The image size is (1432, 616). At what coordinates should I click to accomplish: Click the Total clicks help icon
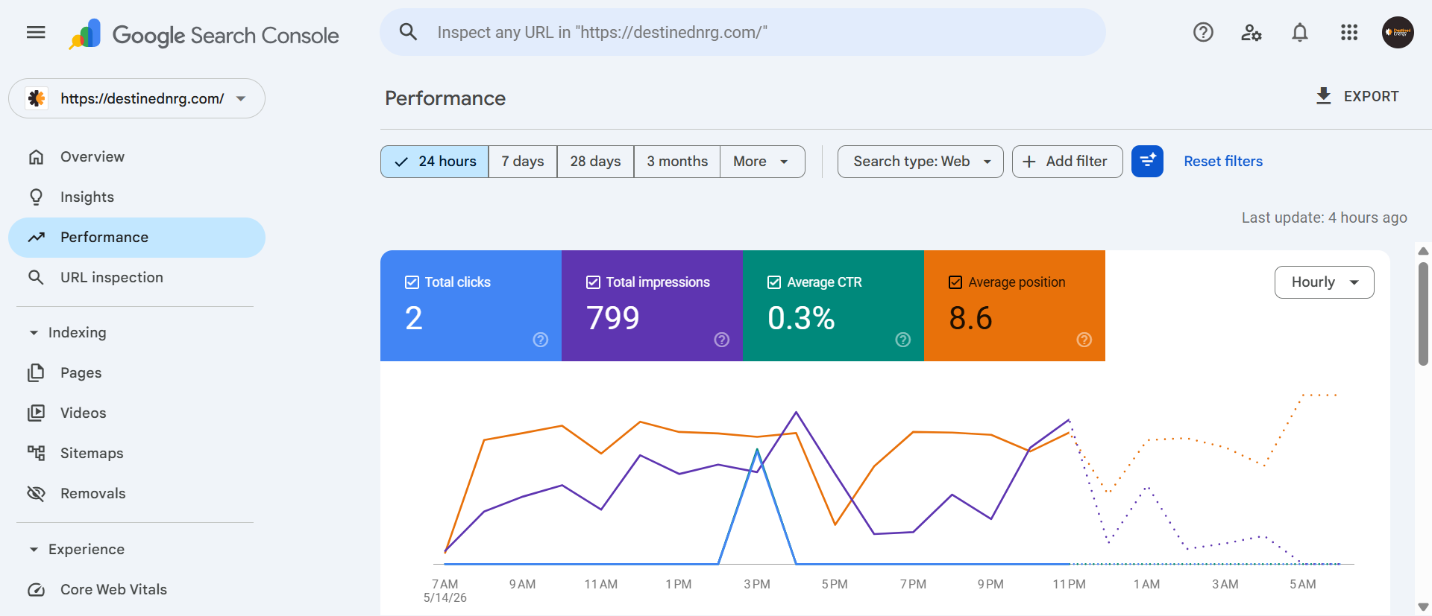pos(541,340)
